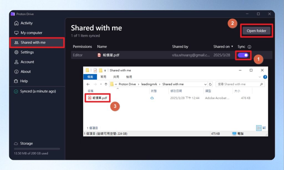Click the Shared by column header
Image resolution: width=284 pixels, height=170 pixels.
180,47
